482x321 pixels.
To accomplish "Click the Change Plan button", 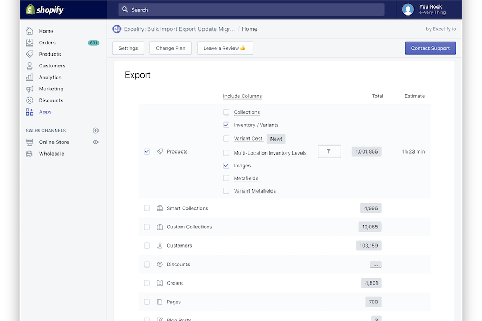I will tap(171, 48).
